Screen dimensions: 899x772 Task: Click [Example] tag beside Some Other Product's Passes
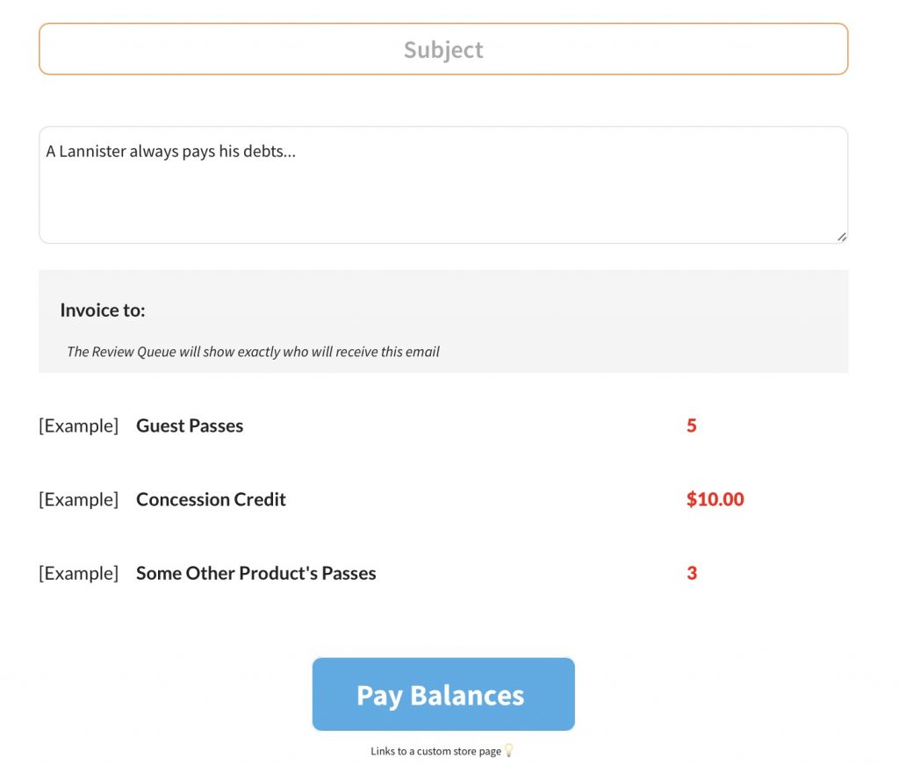tap(78, 573)
